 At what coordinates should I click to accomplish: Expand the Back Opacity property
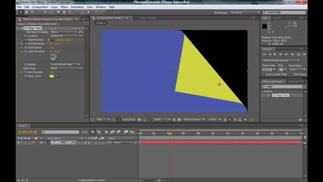pyautogui.click(x=22, y=72)
